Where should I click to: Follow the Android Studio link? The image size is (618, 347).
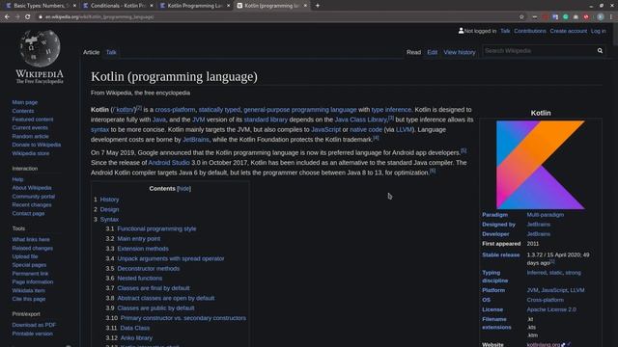coord(169,163)
